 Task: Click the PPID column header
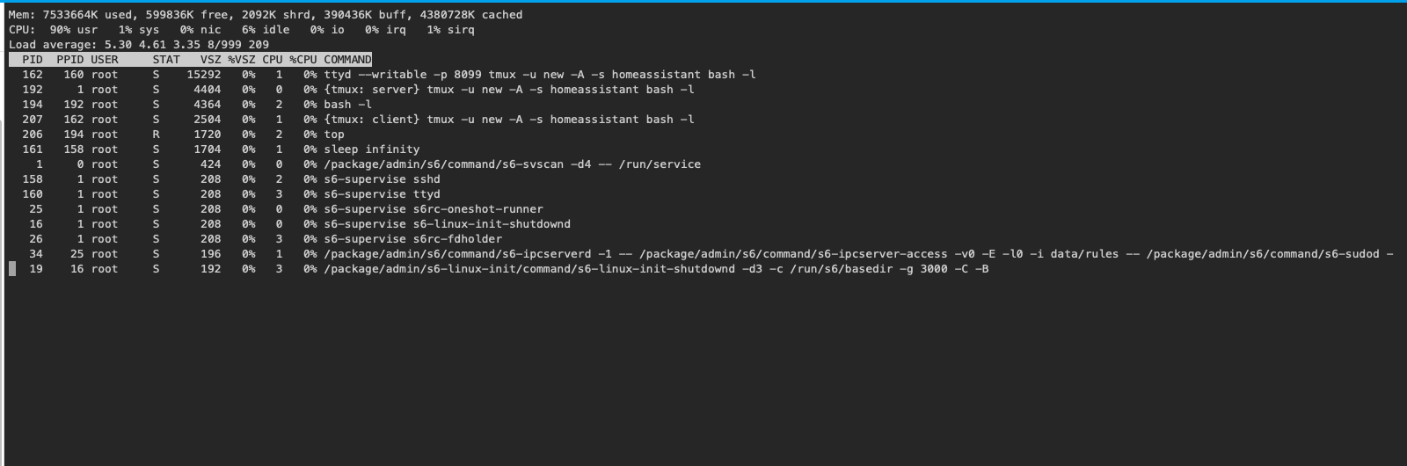tap(70, 60)
